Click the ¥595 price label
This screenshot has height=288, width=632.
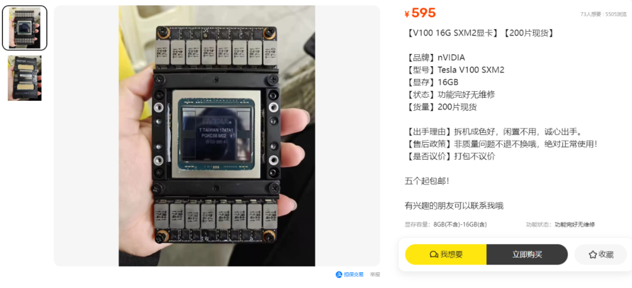tap(420, 13)
